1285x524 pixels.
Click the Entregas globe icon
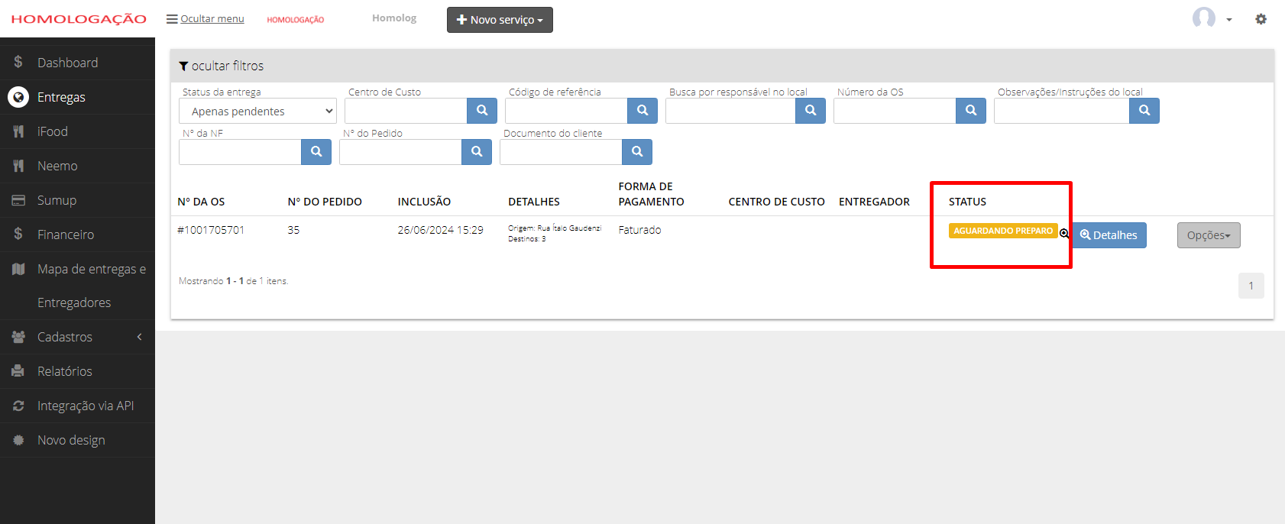point(18,97)
